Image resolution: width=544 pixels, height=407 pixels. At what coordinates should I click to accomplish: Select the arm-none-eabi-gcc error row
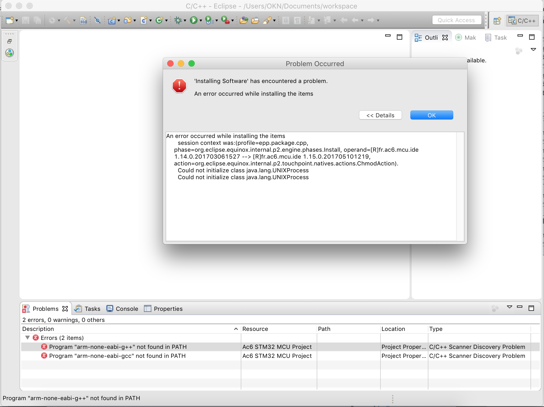(x=117, y=356)
